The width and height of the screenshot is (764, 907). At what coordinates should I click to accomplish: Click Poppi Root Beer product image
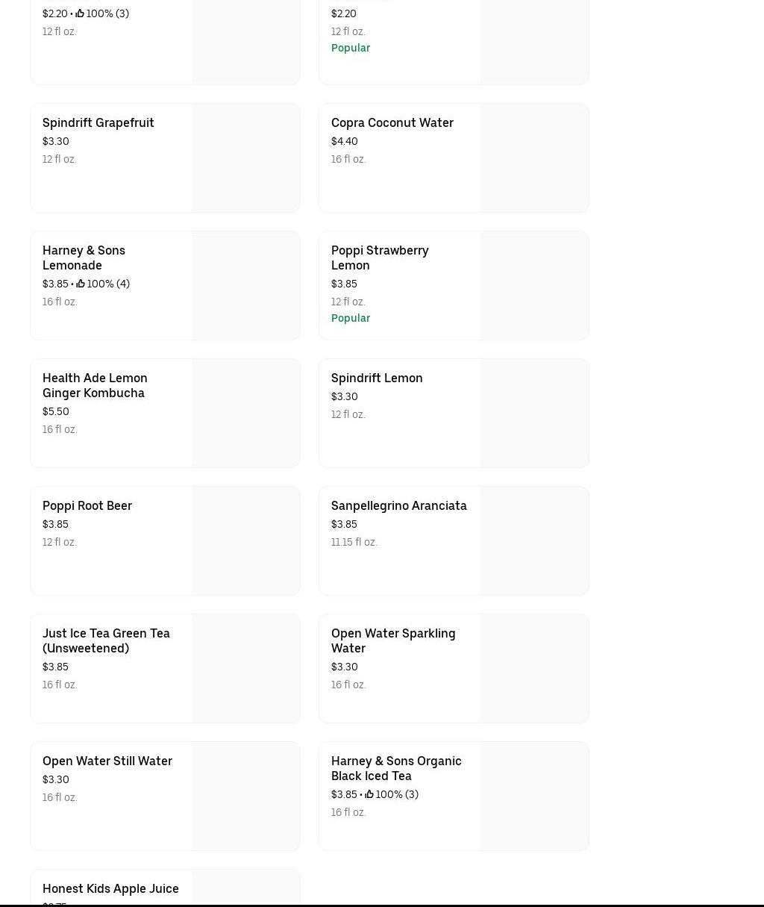coord(245,541)
